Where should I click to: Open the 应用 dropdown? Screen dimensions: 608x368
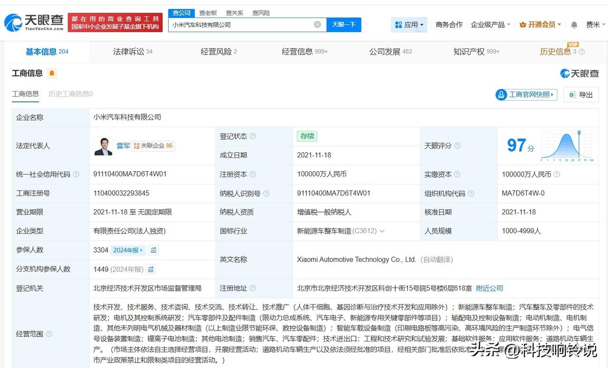[409, 25]
